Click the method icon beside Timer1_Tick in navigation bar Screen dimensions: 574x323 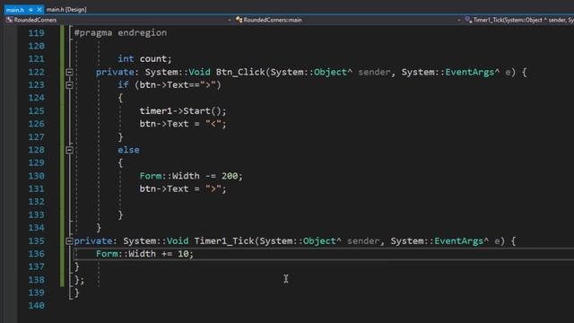point(468,20)
